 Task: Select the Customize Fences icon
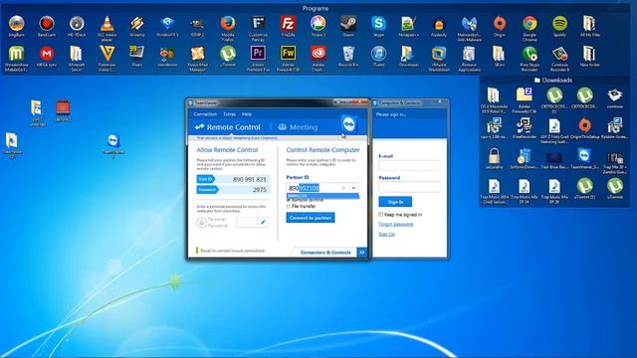tap(258, 29)
